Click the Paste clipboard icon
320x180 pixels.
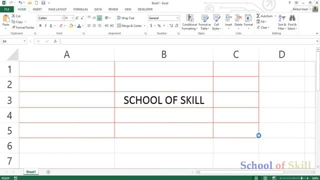(x=5, y=19)
